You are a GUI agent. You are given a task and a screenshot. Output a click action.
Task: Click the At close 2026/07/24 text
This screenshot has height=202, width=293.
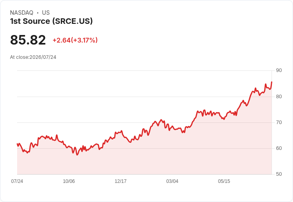click(x=33, y=57)
